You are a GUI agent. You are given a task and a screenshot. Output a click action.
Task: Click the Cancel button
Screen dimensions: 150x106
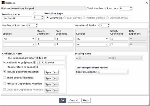click(74, 100)
